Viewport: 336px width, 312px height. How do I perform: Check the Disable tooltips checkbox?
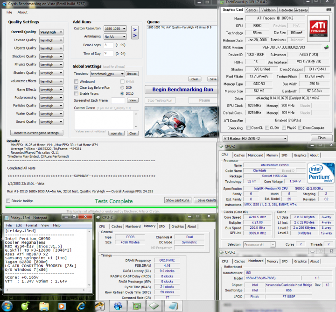coord(8,201)
